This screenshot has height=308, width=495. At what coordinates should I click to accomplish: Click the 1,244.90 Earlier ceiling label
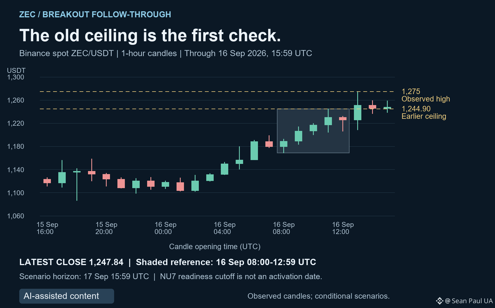[x=424, y=112]
